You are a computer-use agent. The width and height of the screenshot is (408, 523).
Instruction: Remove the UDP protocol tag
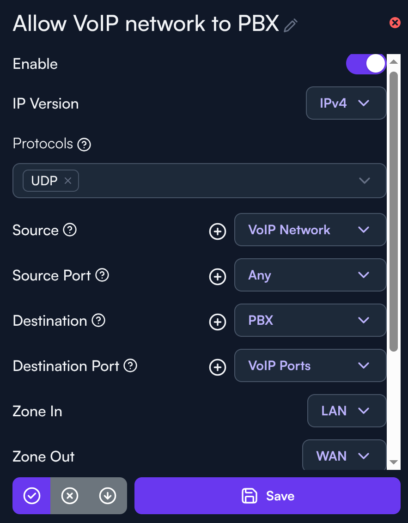point(68,181)
